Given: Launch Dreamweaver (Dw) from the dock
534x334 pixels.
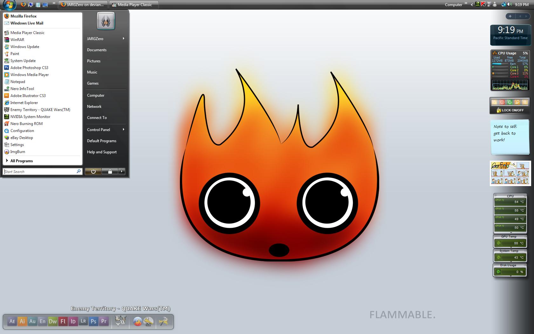Looking at the screenshot, I should click(x=53, y=321).
